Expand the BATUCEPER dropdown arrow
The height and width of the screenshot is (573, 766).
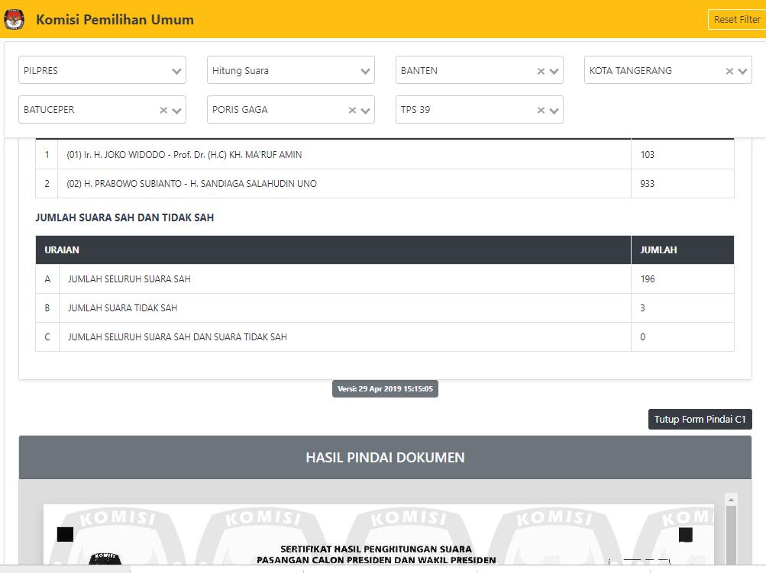click(x=177, y=111)
